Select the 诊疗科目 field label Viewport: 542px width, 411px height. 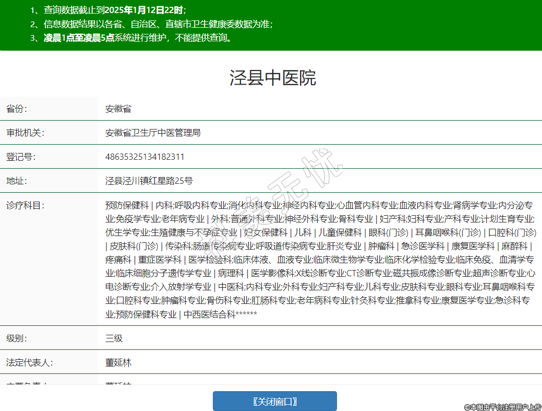tap(25, 205)
